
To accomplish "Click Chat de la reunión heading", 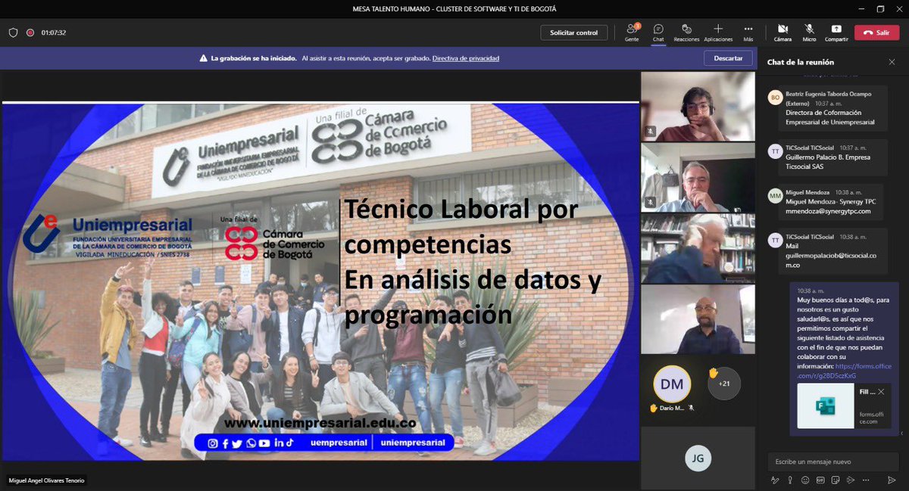I will click(800, 62).
